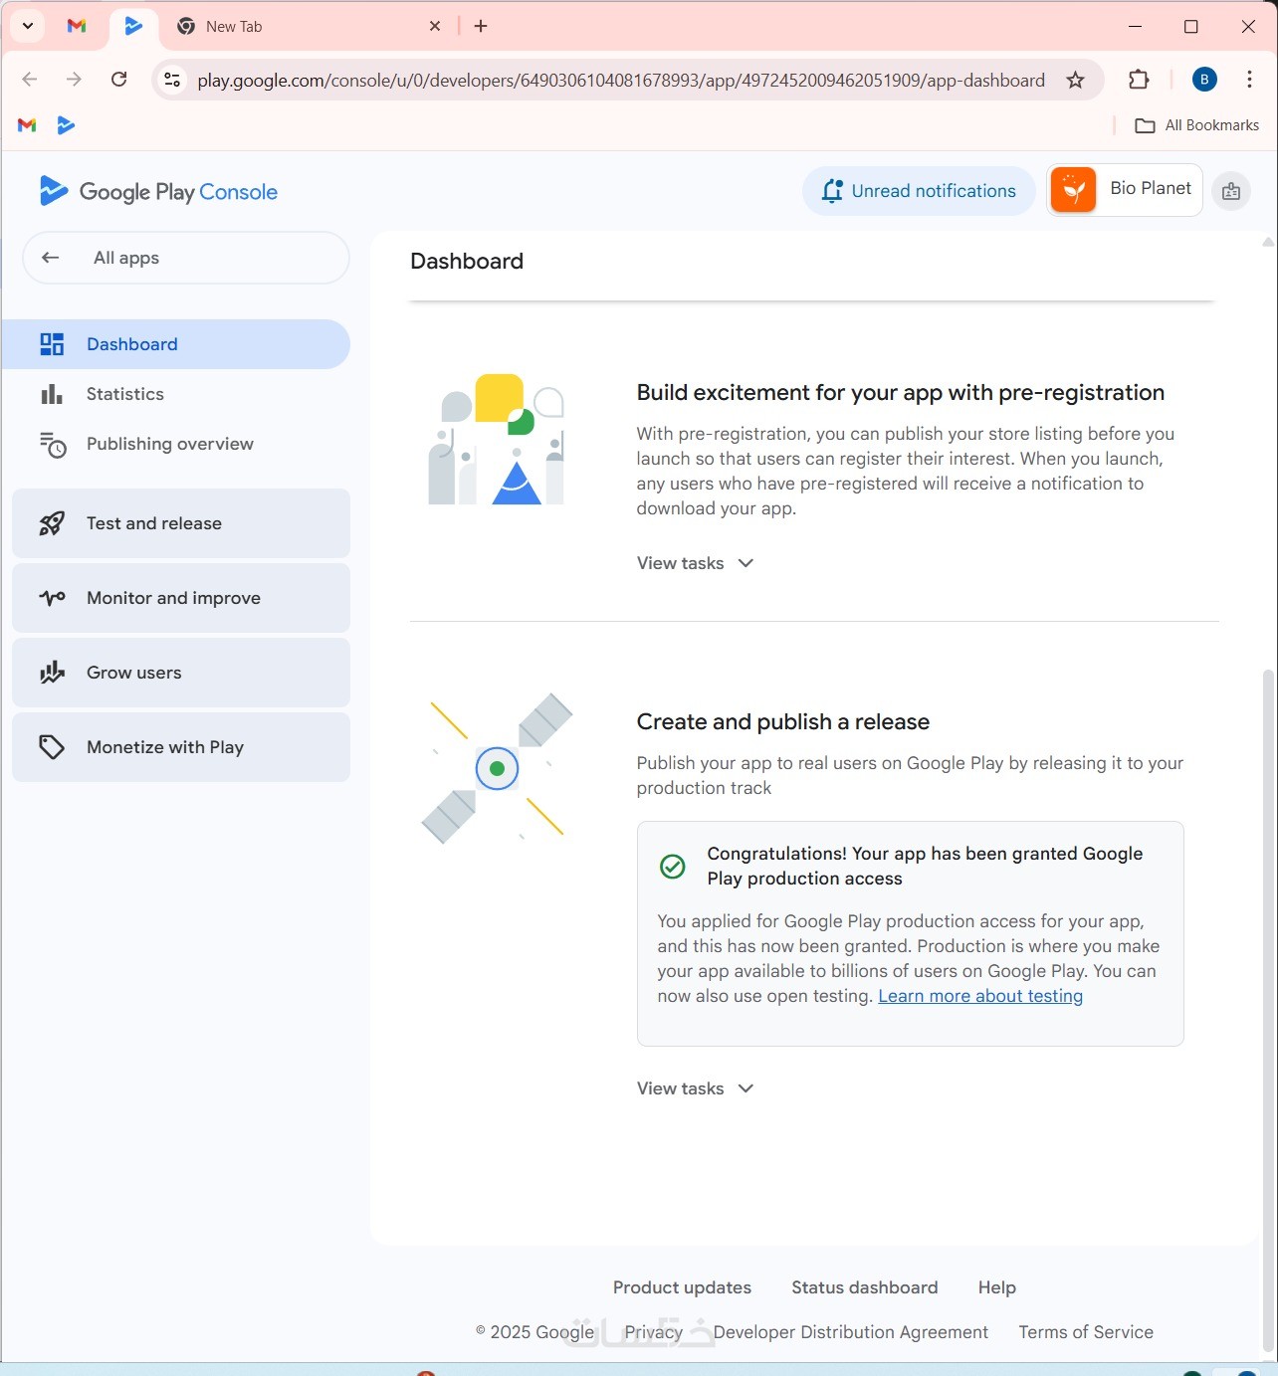Expand View tasks under Create and publish release

pyautogui.click(x=696, y=1088)
